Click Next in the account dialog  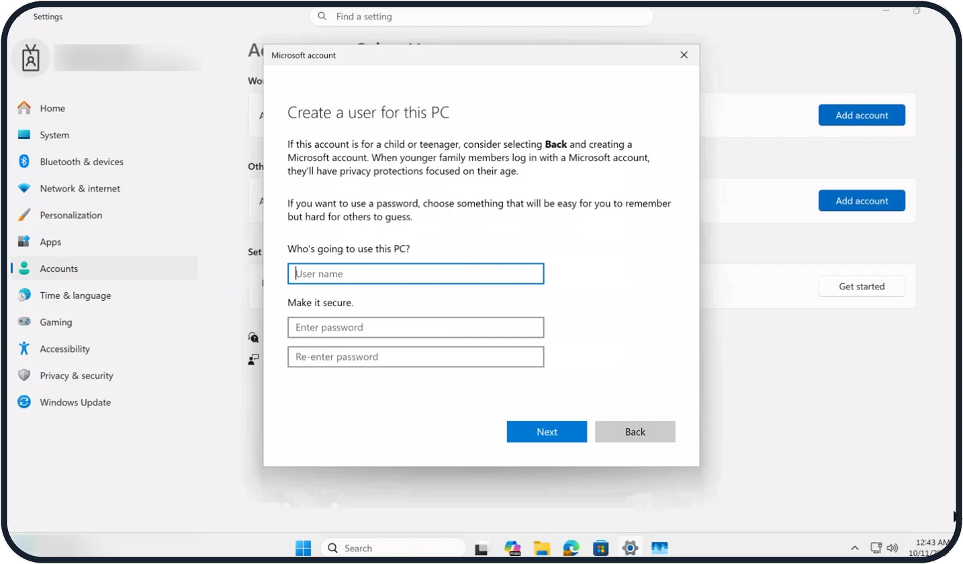pyautogui.click(x=547, y=432)
